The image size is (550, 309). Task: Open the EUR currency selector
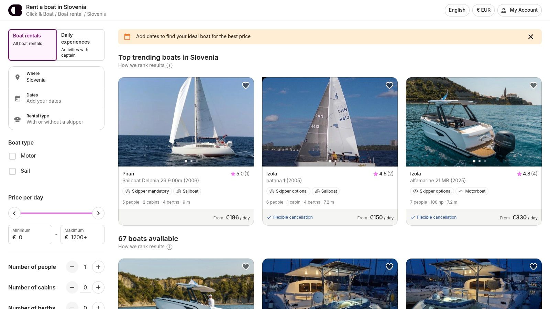click(483, 10)
